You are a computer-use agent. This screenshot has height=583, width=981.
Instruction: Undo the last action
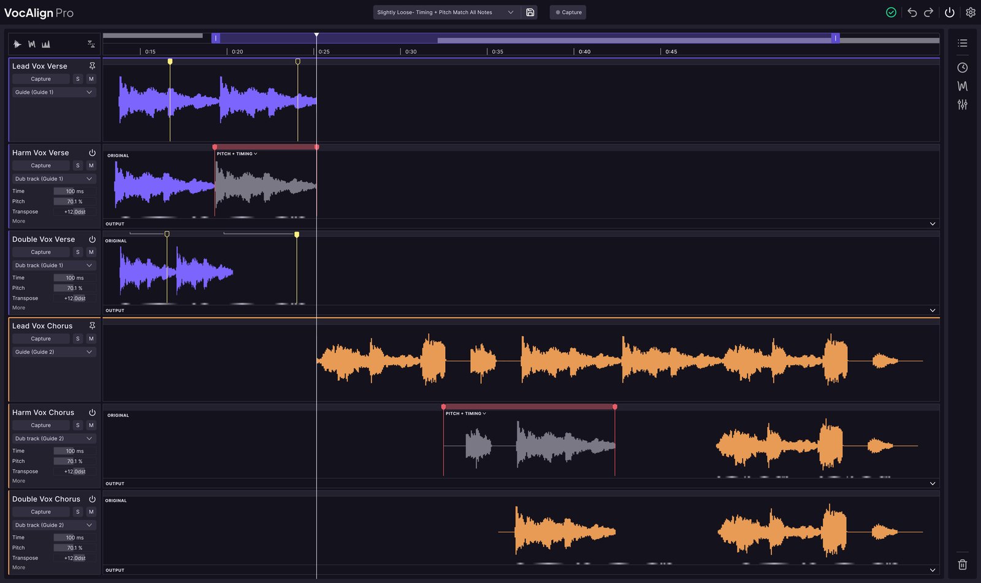click(912, 12)
